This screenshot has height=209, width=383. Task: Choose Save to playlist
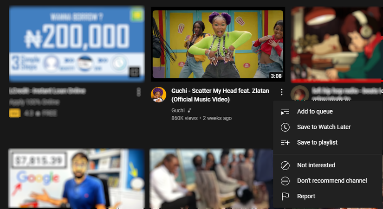coord(328,142)
